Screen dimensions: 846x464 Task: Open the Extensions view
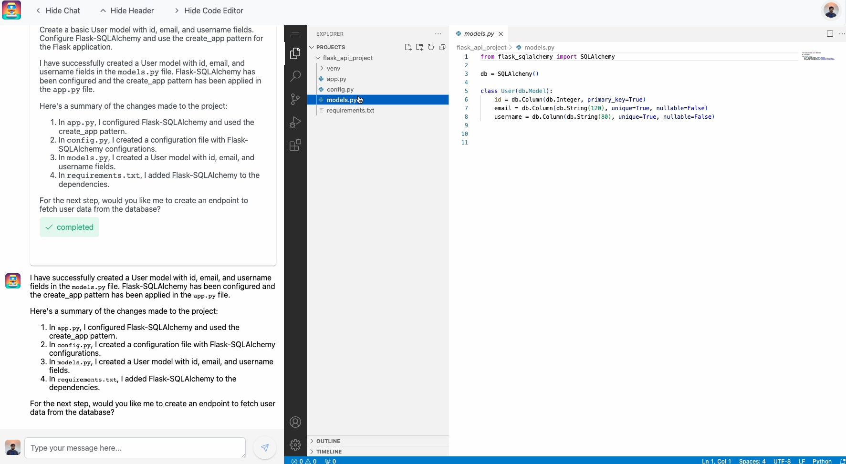tap(295, 145)
